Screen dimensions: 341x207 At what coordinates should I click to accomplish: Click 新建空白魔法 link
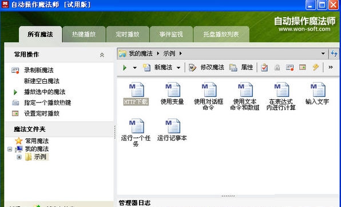pyautogui.click(x=42, y=81)
